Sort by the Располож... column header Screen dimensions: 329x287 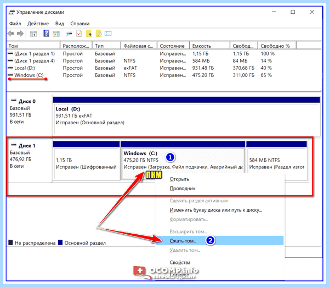pyautogui.click(x=76, y=46)
